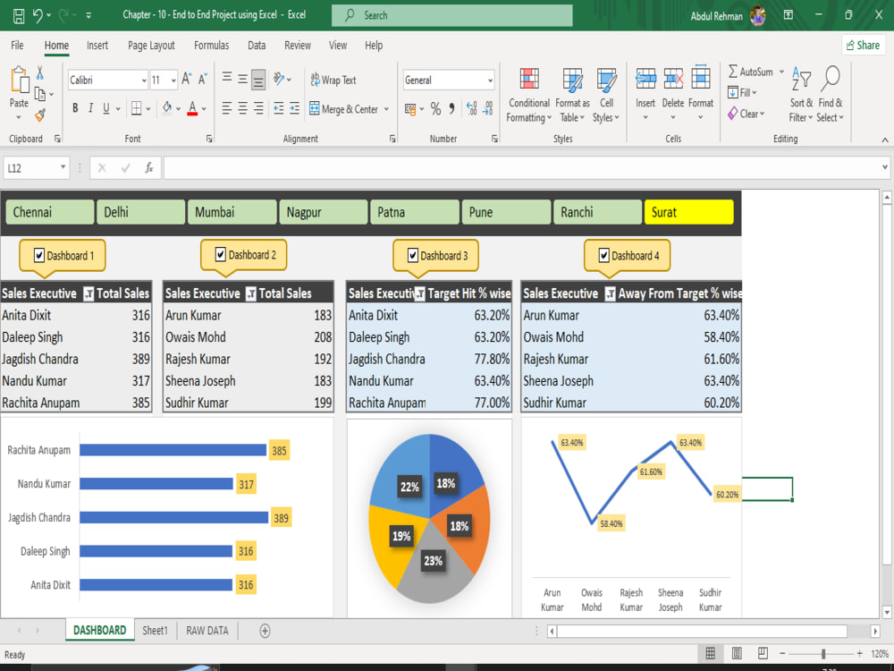Expand the Name Box dropdown arrow
894x671 pixels.
[x=63, y=167]
